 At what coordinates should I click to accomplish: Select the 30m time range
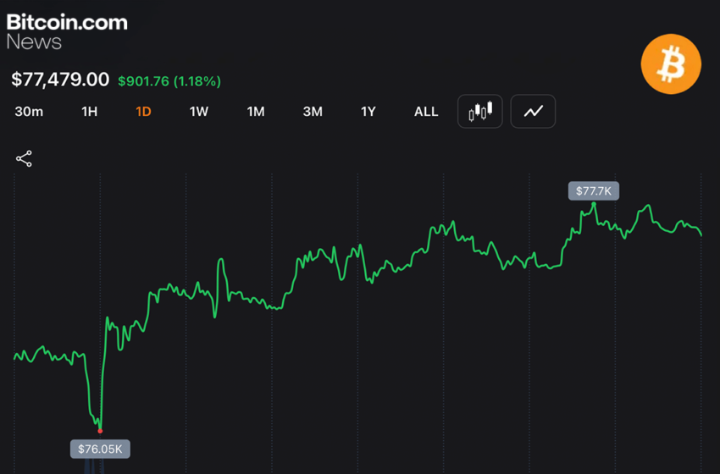pos(29,112)
